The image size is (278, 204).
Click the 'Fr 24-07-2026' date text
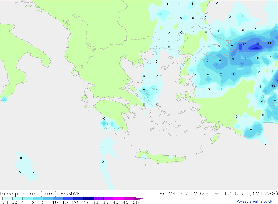point(184,193)
